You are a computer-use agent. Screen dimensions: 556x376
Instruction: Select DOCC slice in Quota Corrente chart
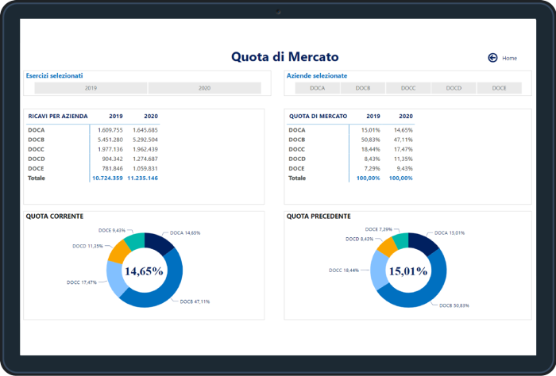[x=115, y=277]
